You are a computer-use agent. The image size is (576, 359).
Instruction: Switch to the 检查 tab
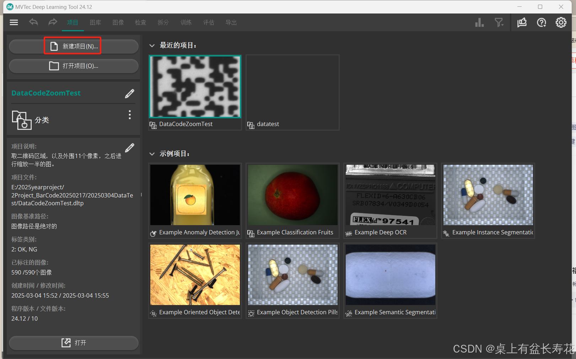click(x=140, y=22)
